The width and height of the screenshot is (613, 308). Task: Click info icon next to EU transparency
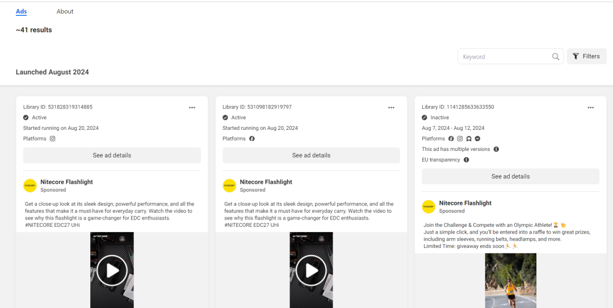[x=467, y=160]
